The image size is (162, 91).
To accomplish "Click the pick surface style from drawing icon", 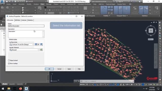I will [42, 44].
